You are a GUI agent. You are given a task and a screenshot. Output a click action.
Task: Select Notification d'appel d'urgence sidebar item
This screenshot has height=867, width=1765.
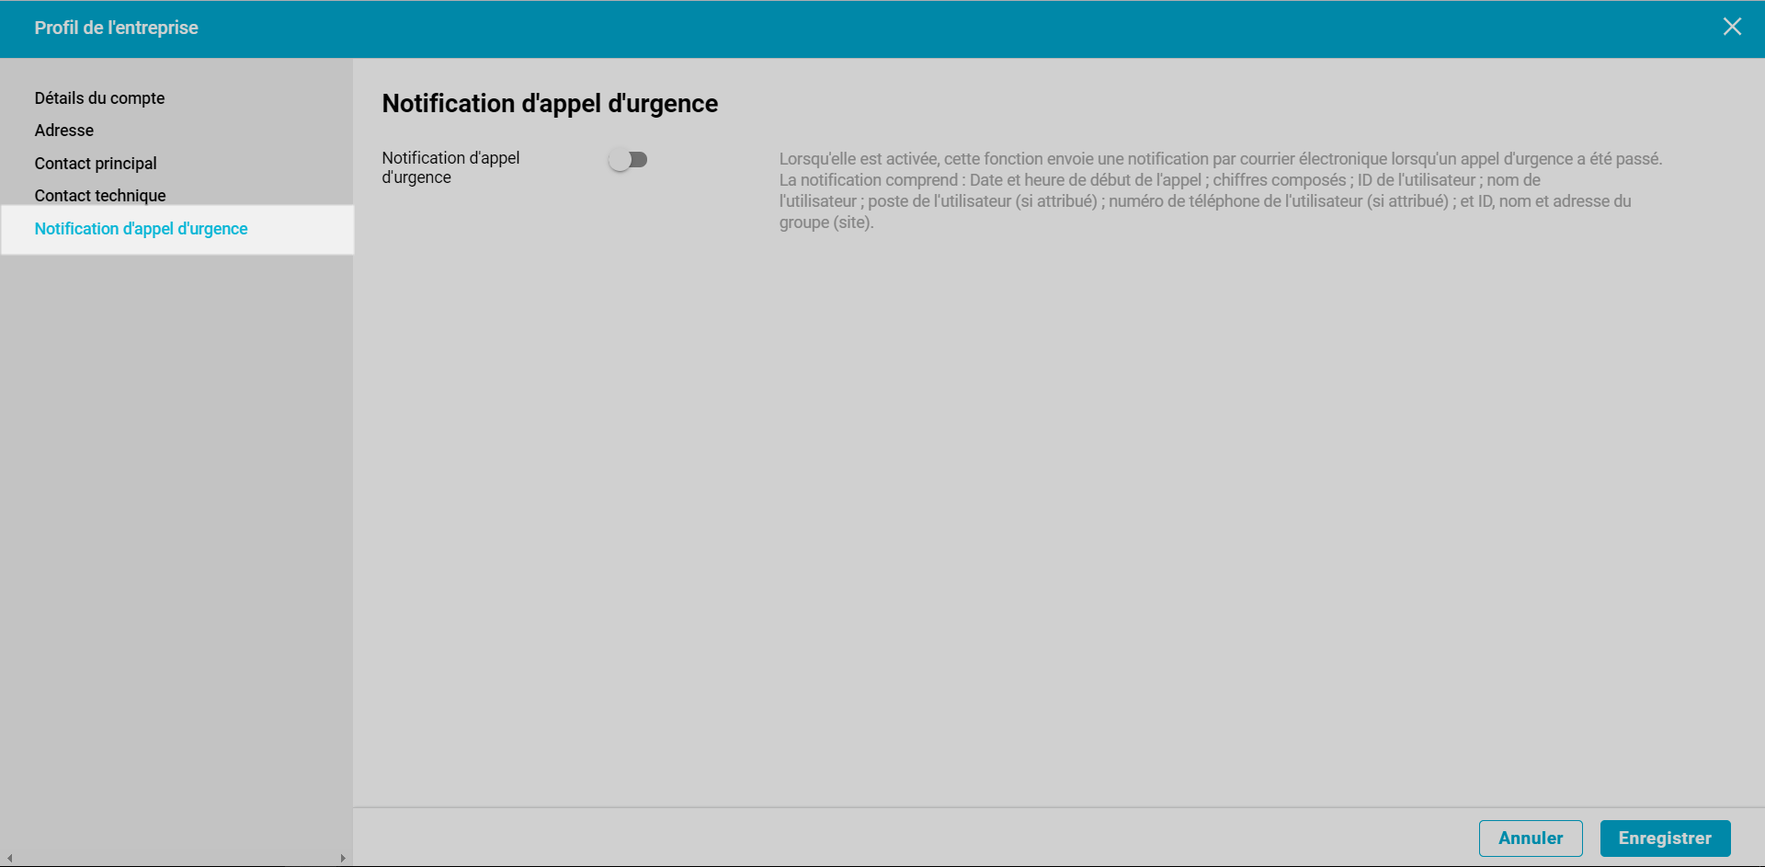point(177,229)
